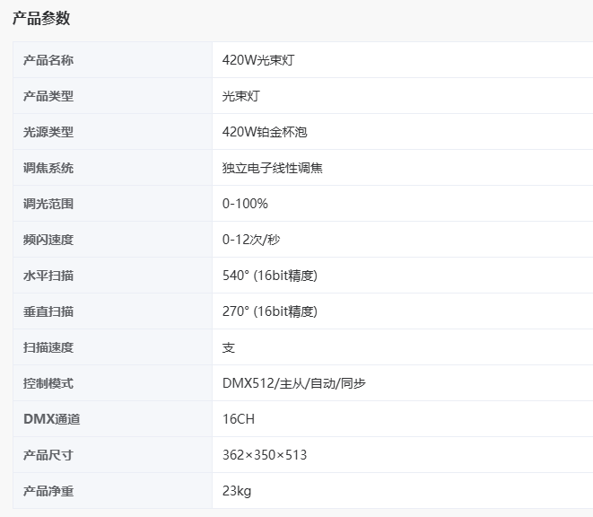593x517 pixels.
Task: Select the 产品类型 label cell
Action: (48, 96)
